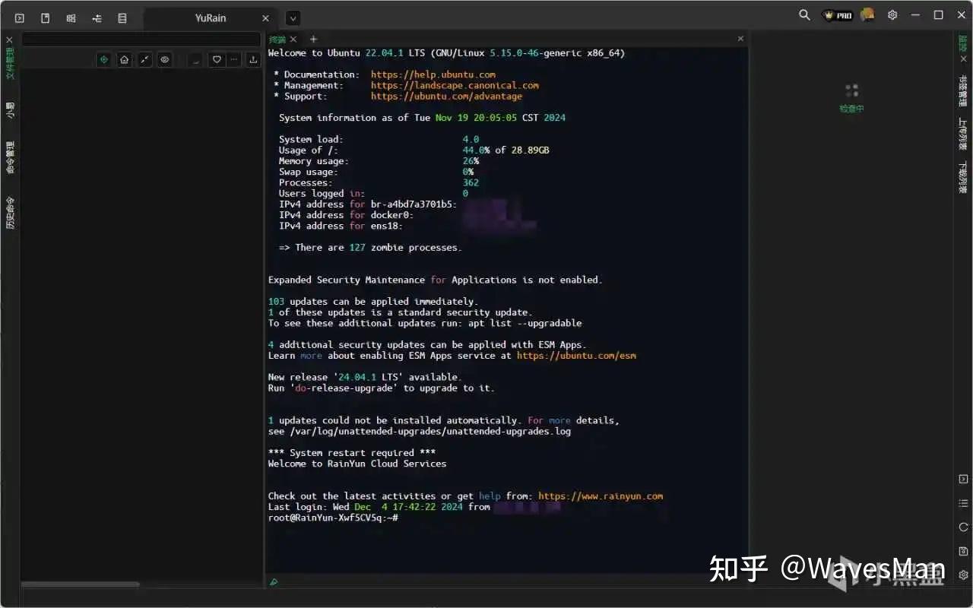This screenshot has height=608, width=973.
Task: Click the root@RainYun-Xwf5CV5q prompt line
Action: pyautogui.click(x=333, y=518)
